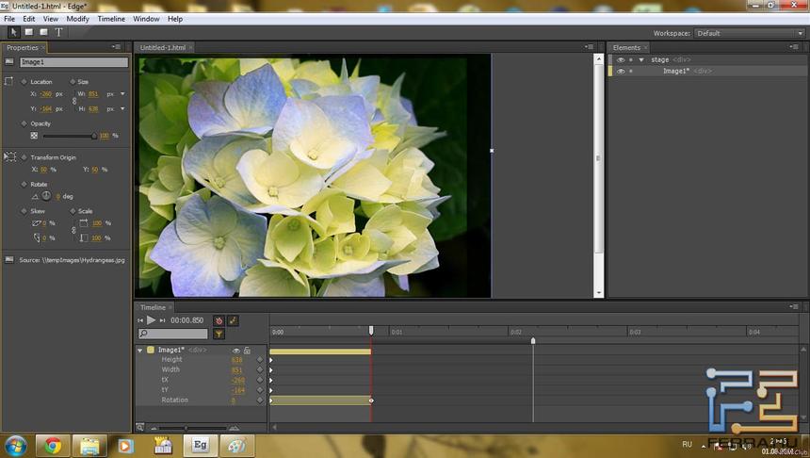
Task: Select the Text tool
Action: click(59, 32)
